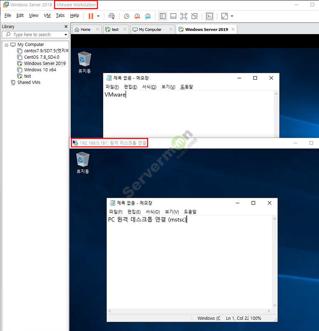This screenshot has height=331, width=319.
Task: Open 도움말 menu in the remote desktop Notepad
Action: tap(190, 212)
